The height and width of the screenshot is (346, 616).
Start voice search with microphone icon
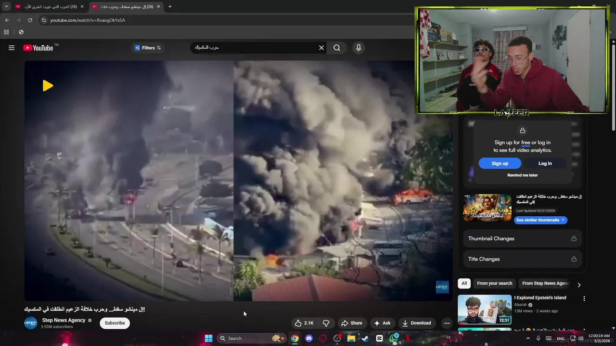358,48
